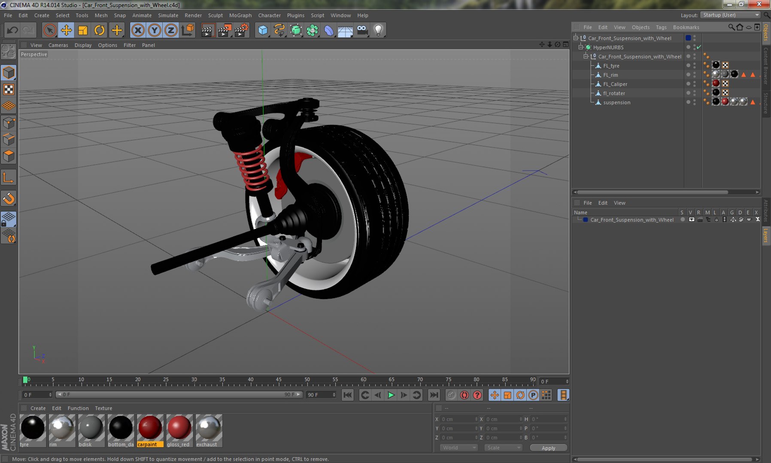The height and width of the screenshot is (463, 771).
Task: Toggle the Z axis lock icon
Action: [x=171, y=30]
